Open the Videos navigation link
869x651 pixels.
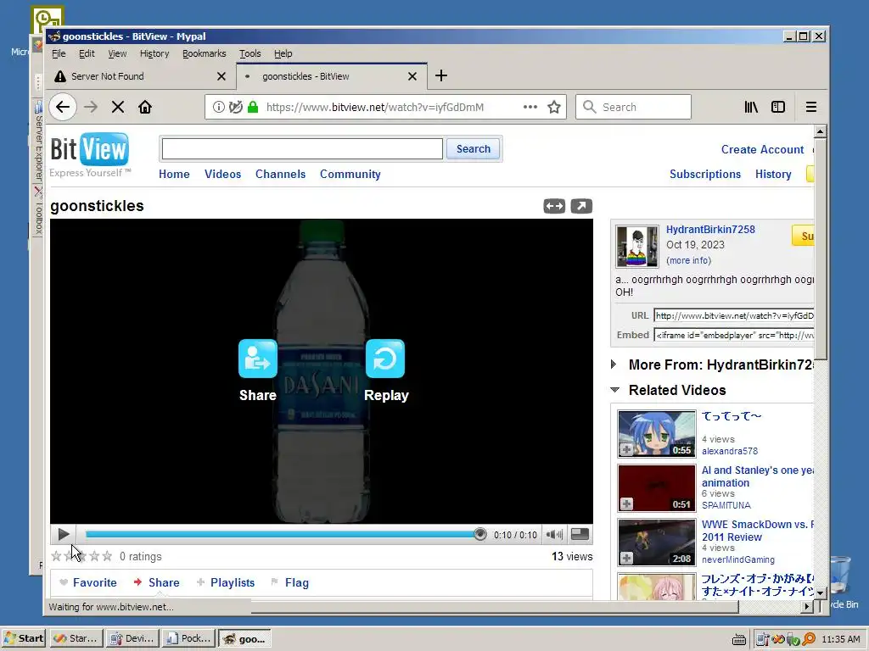pyautogui.click(x=223, y=174)
